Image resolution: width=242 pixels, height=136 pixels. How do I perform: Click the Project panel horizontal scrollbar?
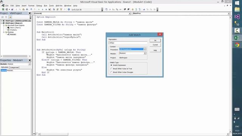click(x=16, y=56)
